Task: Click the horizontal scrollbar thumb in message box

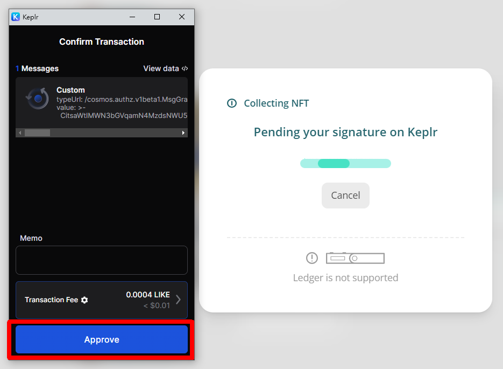Action: 37,133
